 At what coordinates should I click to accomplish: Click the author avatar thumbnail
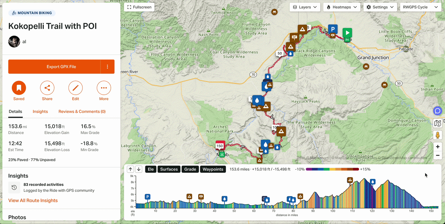(x=14, y=42)
